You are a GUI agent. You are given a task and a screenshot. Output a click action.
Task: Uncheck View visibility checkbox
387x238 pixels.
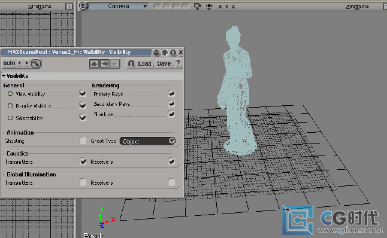pyautogui.click(x=83, y=93)
